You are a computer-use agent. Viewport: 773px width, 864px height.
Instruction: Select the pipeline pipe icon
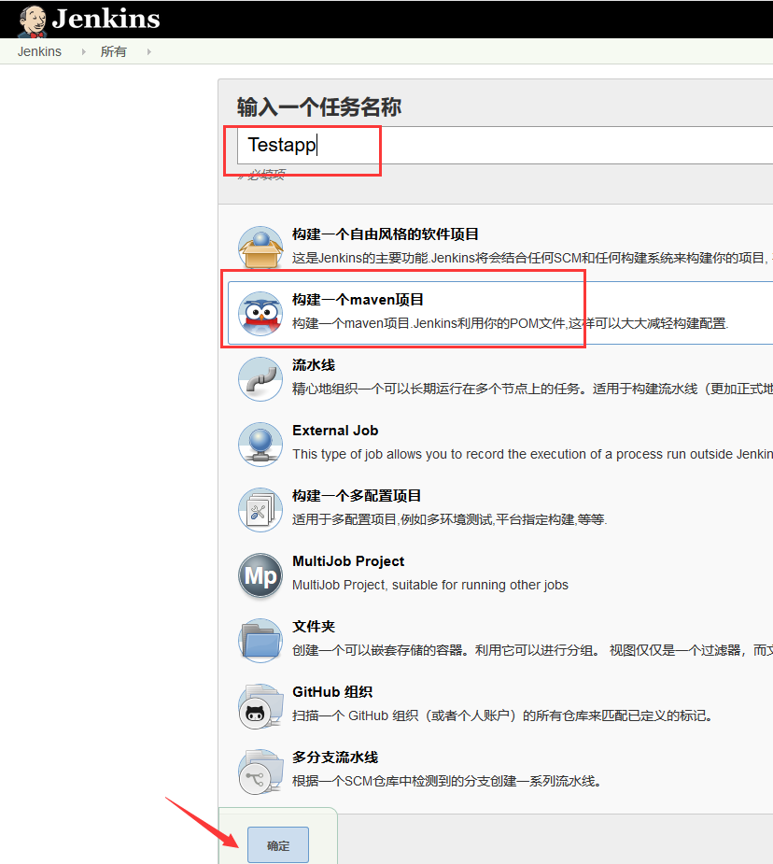tap(260, 378)
